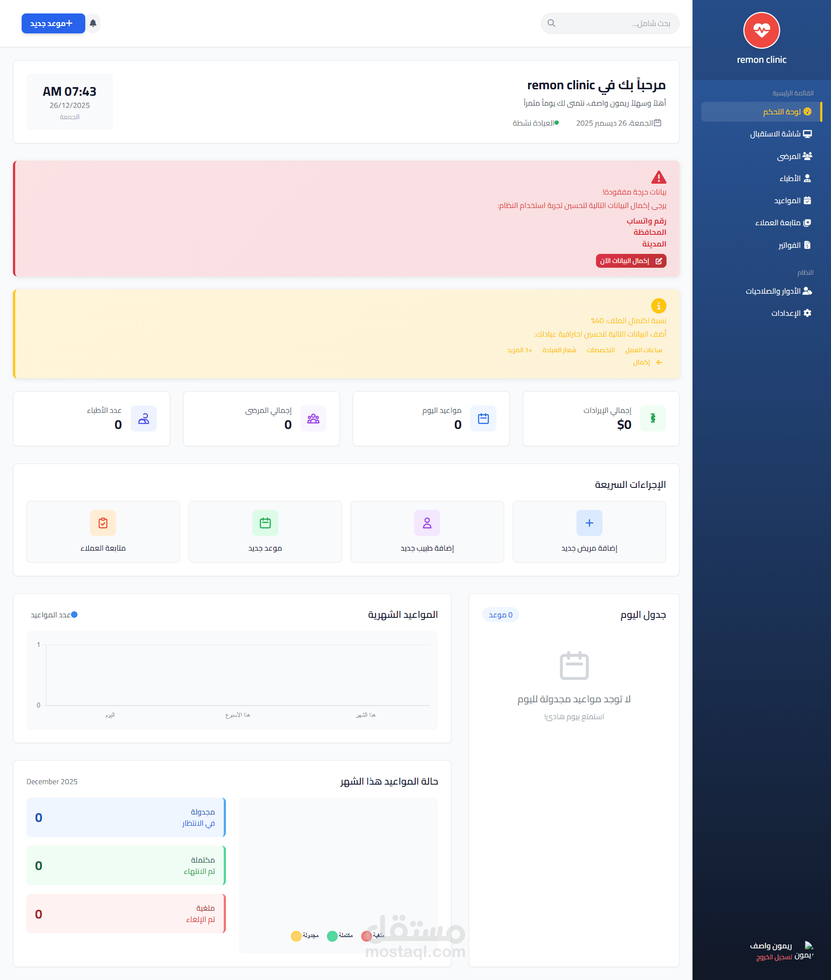Click the yellow info circle icon

coord(658,305)
